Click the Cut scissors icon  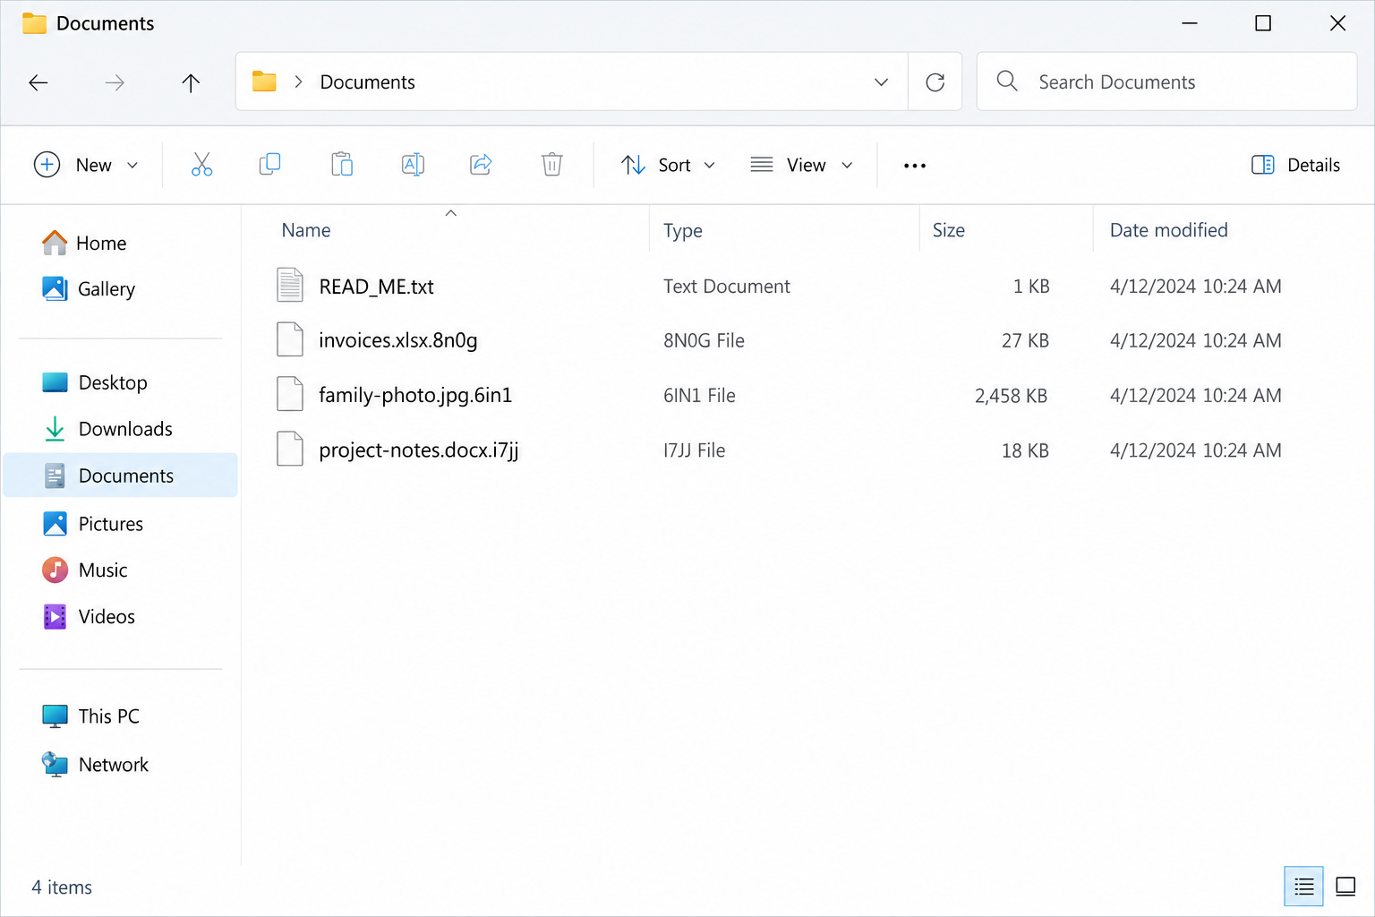(x=201, y=165)
